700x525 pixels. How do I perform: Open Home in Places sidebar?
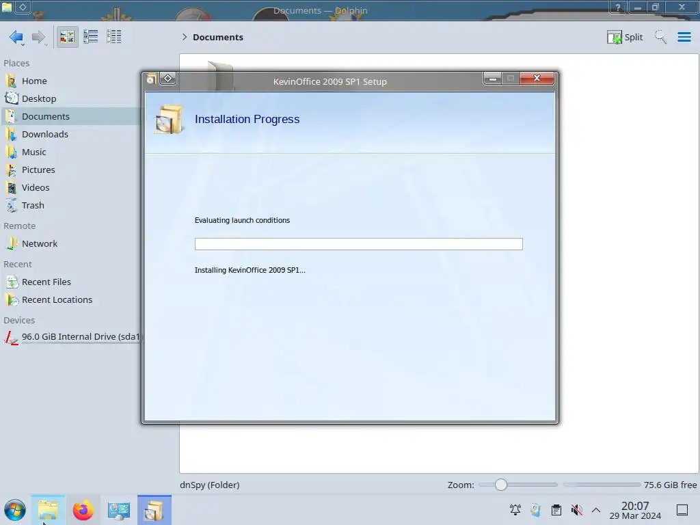[71, 81]
